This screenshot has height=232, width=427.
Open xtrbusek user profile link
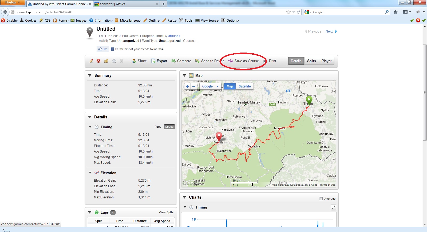174,36
